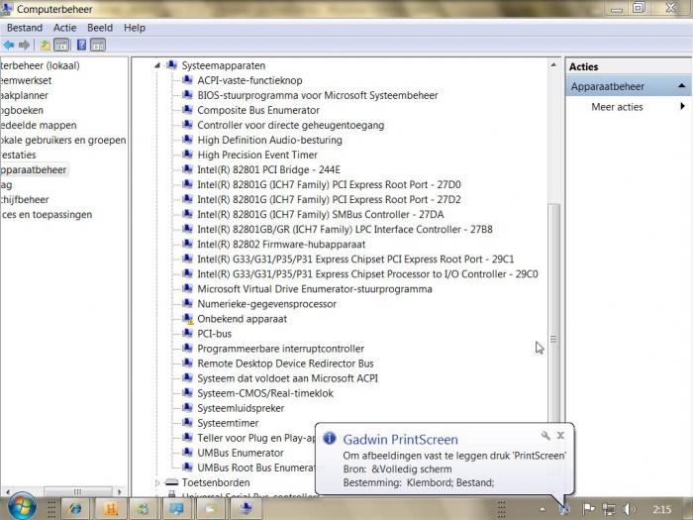Open the Actie menu
693x520 pixels.
[65, 28]
